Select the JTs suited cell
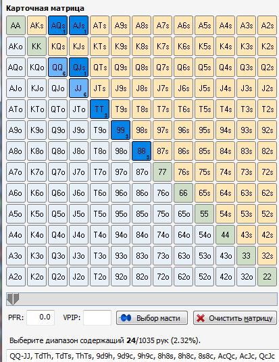Image resolution: width=279 pixels, height=362 pixels. coord(99,88)
